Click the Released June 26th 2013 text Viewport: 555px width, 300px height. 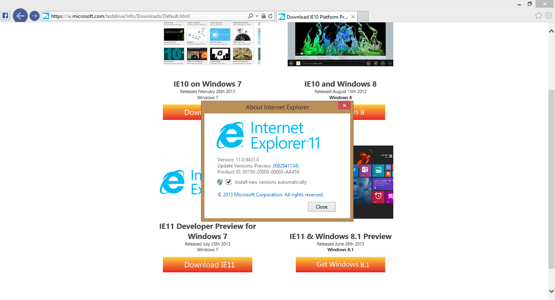tap(340, 244)
